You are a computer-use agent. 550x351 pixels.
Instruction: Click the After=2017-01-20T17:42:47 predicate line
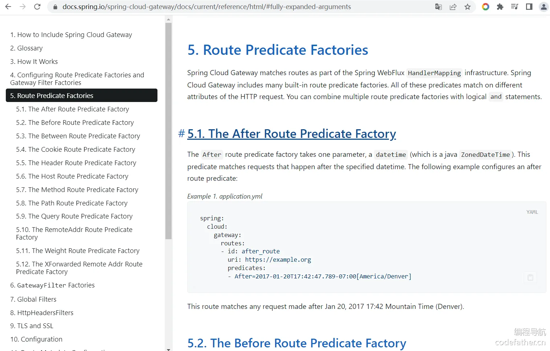pyautogui.click(x=320, y=276)
